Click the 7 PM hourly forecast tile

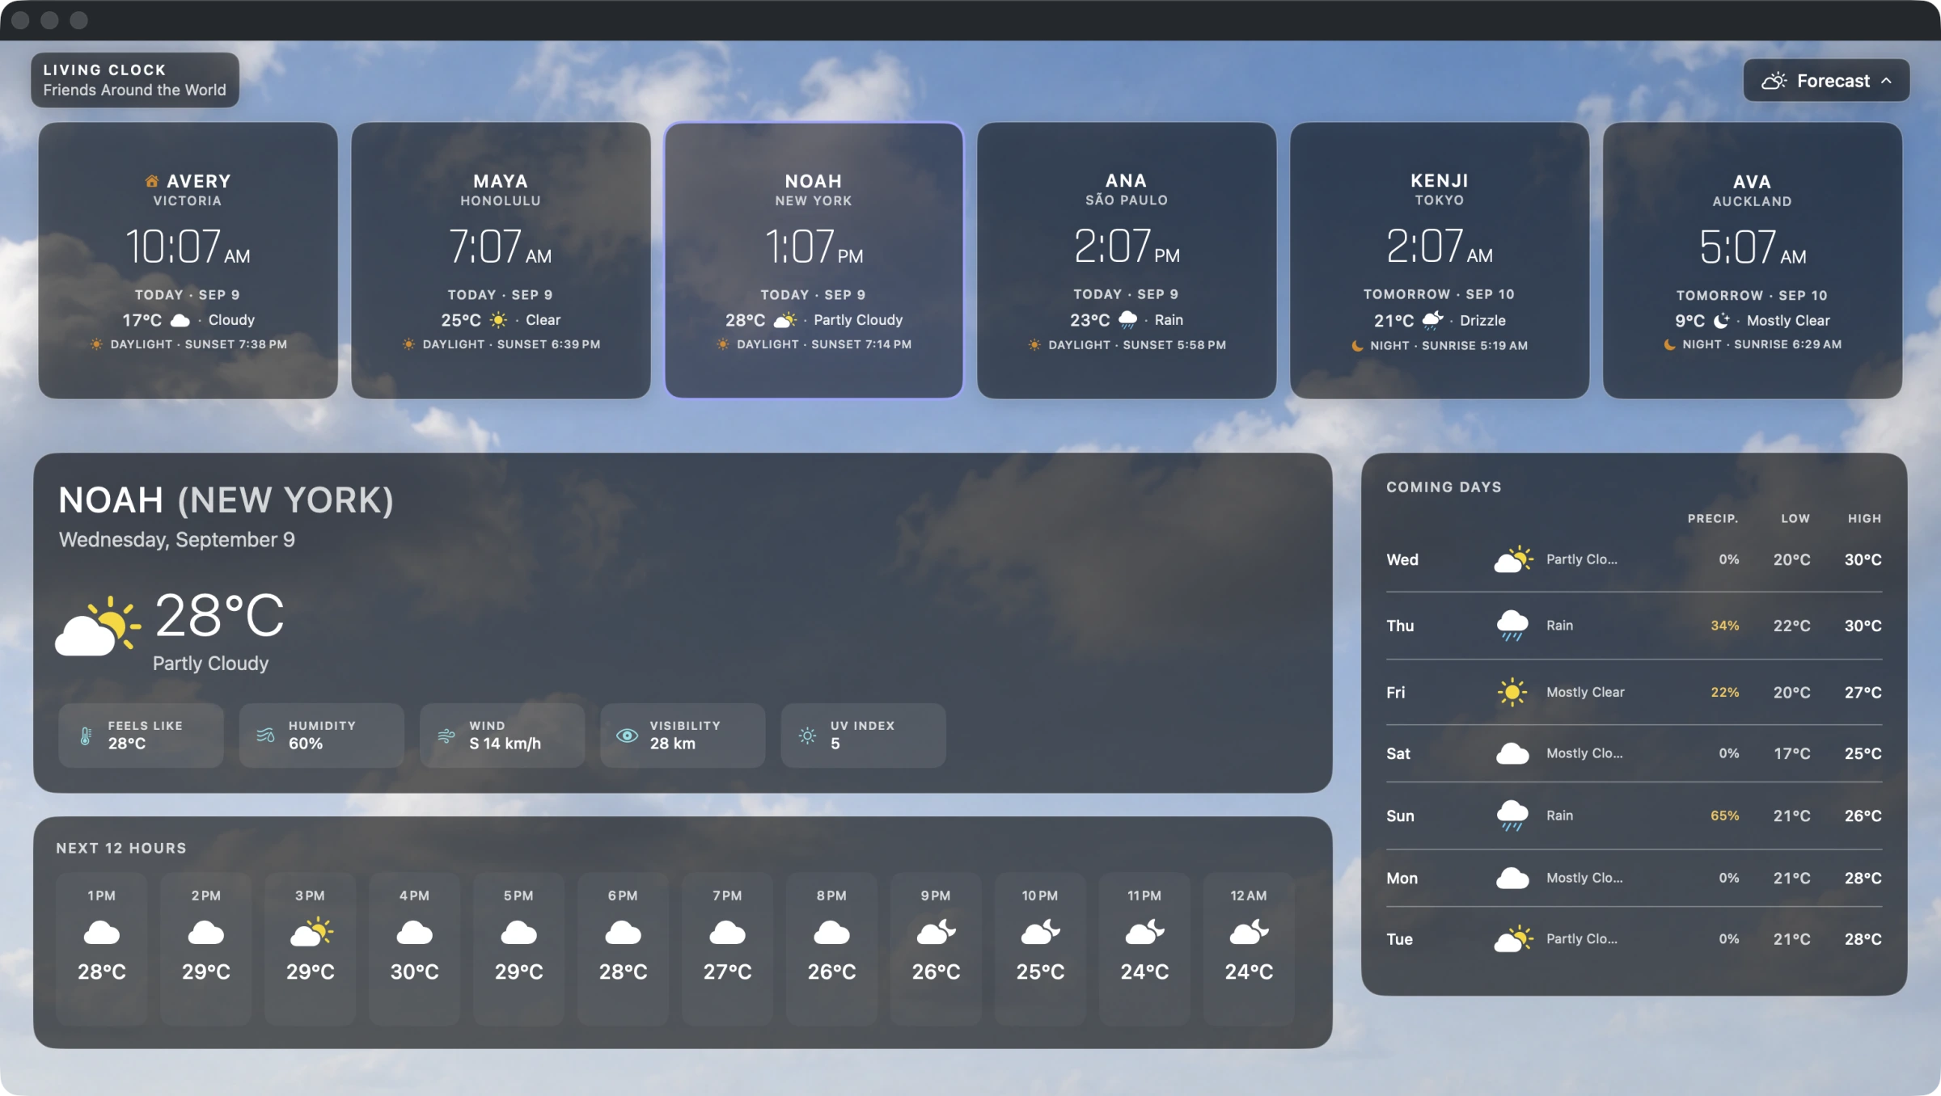(x=727, y=949)
